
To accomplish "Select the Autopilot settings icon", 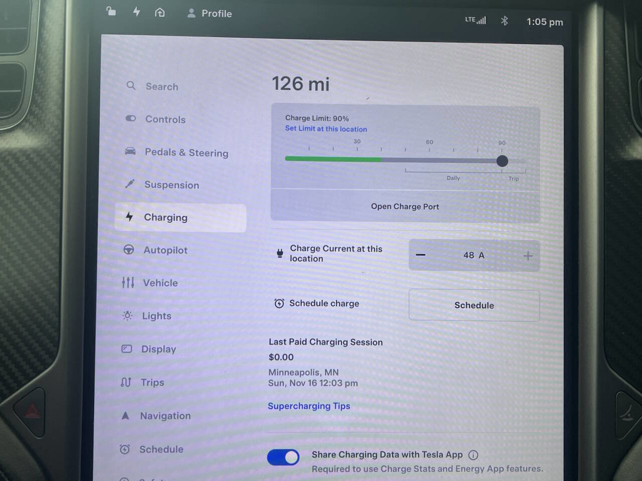I will click(x=129, y=250).
